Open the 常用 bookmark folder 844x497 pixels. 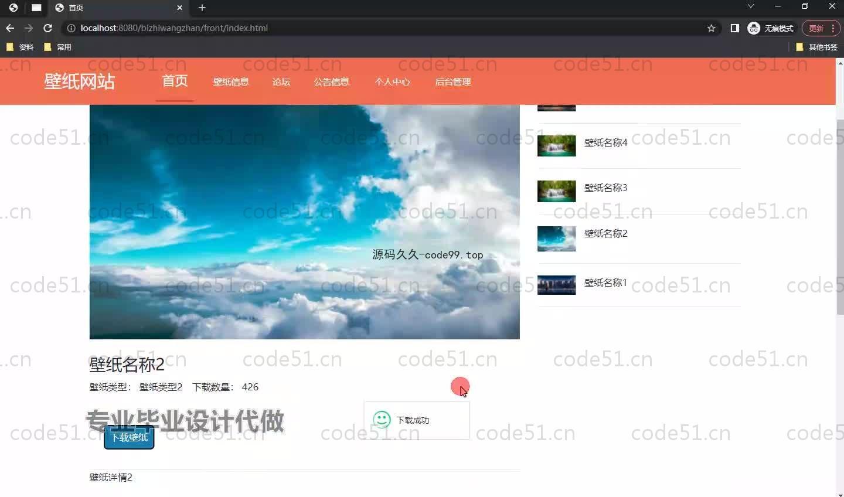point(57,47)
